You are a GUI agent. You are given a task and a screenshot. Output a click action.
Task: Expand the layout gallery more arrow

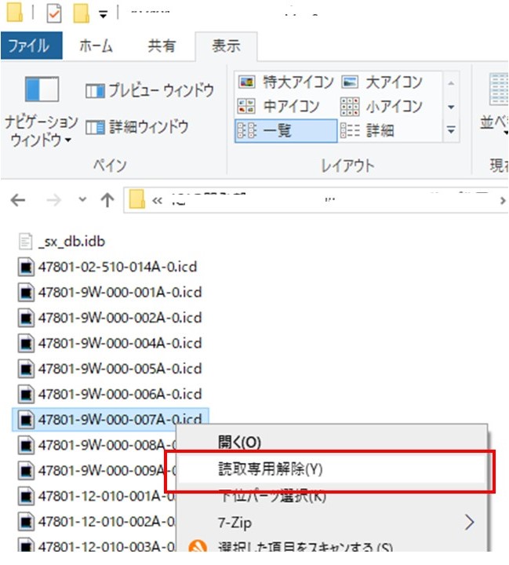point(451,130)
